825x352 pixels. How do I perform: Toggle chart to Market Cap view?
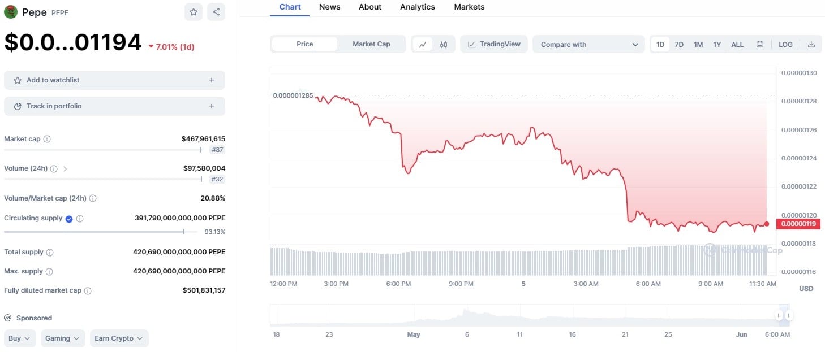[x=371, y=44]
